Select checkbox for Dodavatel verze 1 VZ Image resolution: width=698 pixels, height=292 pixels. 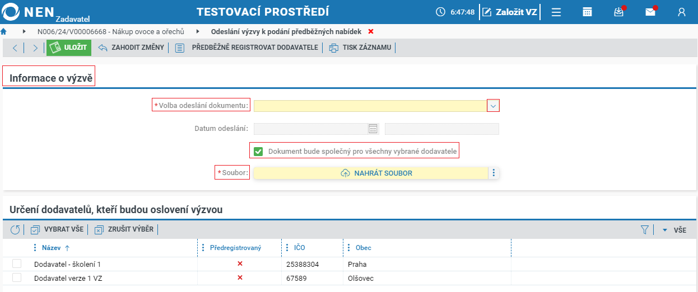[x=17, y=278]
